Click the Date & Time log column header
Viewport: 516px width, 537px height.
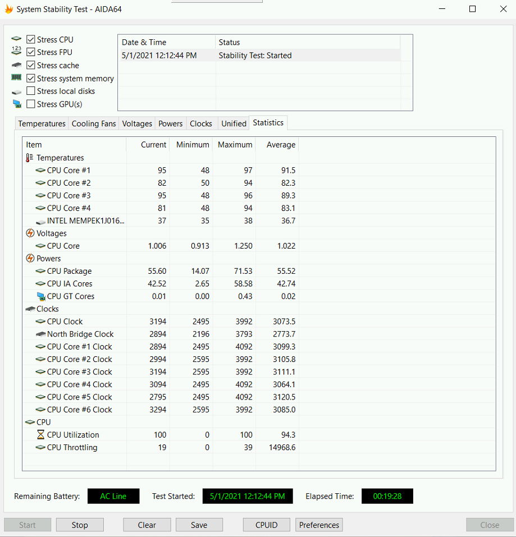tap(167, 42)
